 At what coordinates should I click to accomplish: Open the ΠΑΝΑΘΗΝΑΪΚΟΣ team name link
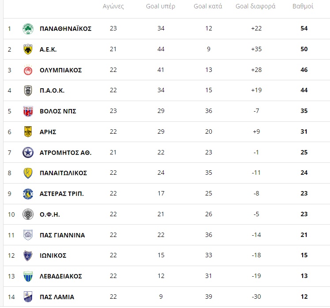tap(65, 29)
